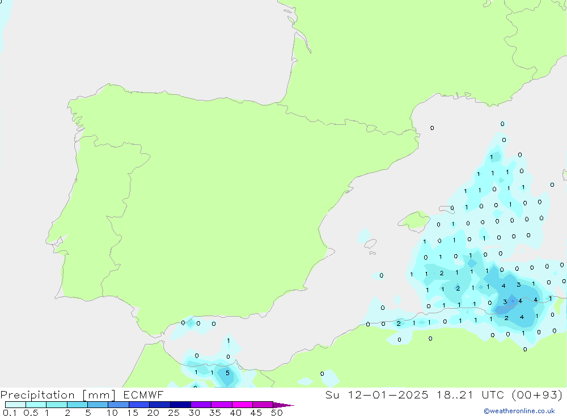Screen dimensions: 567x416
Task: Click the '50' legend scale label
Action: (x=277, y=413)
